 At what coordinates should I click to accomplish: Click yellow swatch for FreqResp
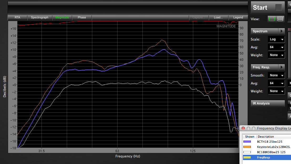click(247, 157)
